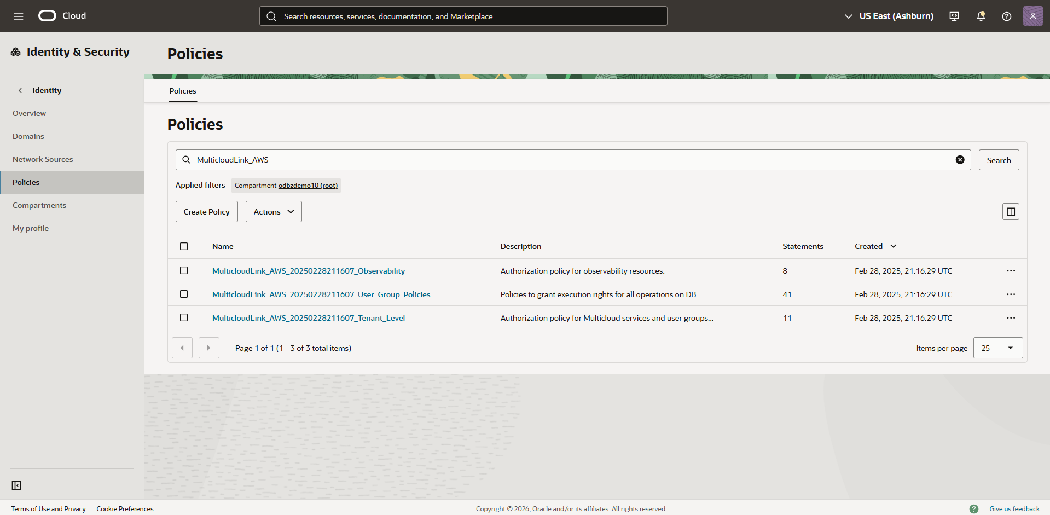
Task: Open My profile in the sidebar
Action: [x=31, y=228]
